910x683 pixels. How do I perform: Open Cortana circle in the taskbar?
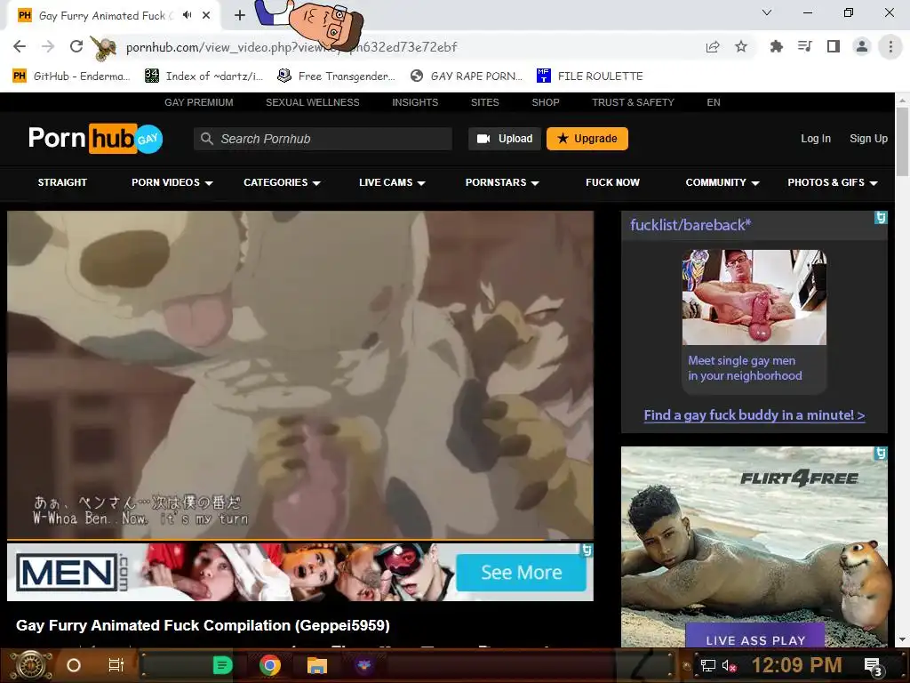click(73, 665)
